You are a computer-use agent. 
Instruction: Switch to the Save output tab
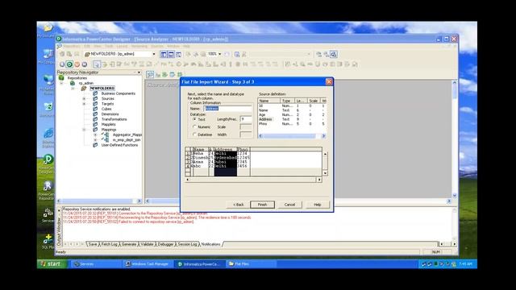click(93, 244)
